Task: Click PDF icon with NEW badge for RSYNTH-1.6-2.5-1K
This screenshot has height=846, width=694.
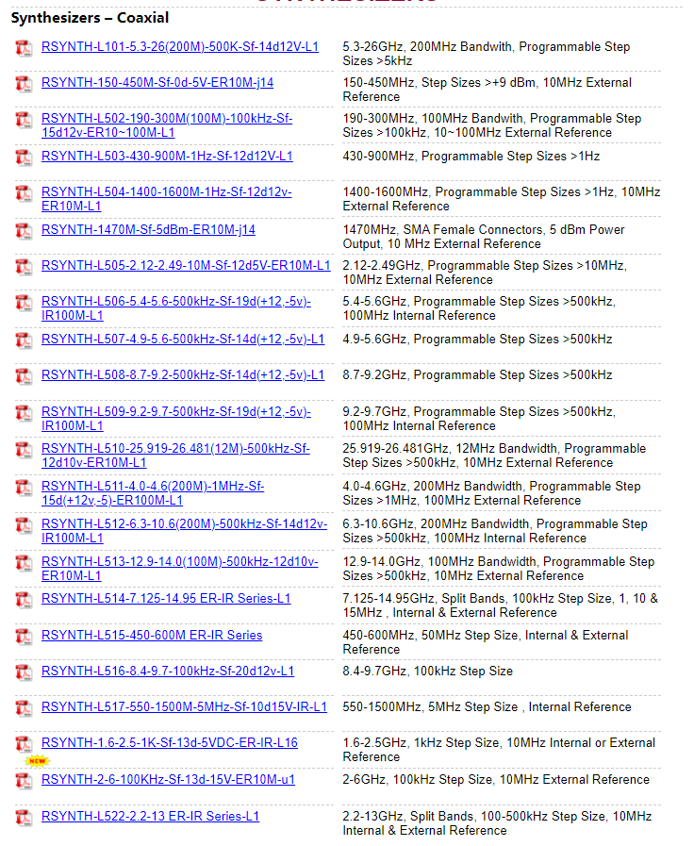Action: [24, 745]
